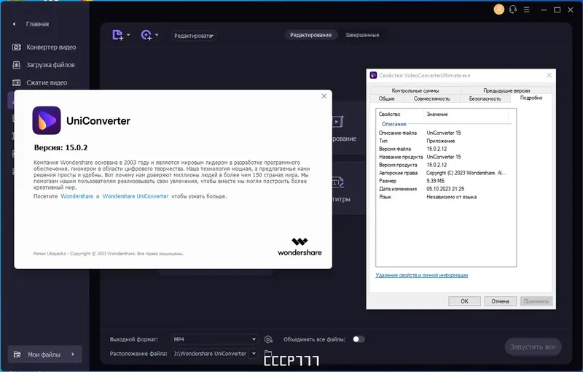The width and height of the screenshot is (583, 372).
Task: Expand the Мои файлы chevron
Action: [x=72, y=354]
